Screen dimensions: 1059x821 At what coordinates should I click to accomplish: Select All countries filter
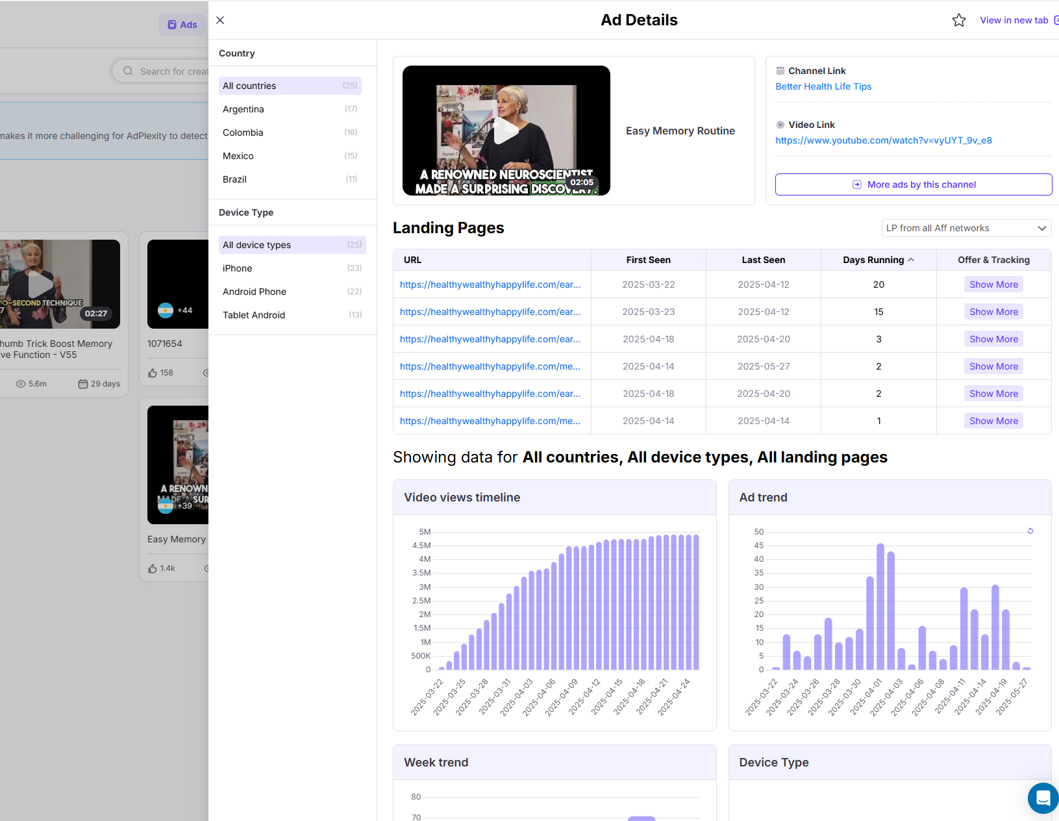click(290, 86)
